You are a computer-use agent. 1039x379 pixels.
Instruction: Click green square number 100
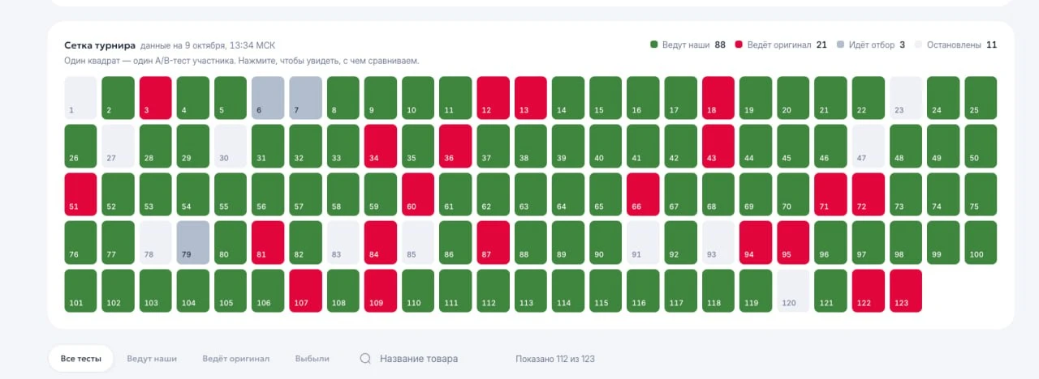click(x=981, y=242)
